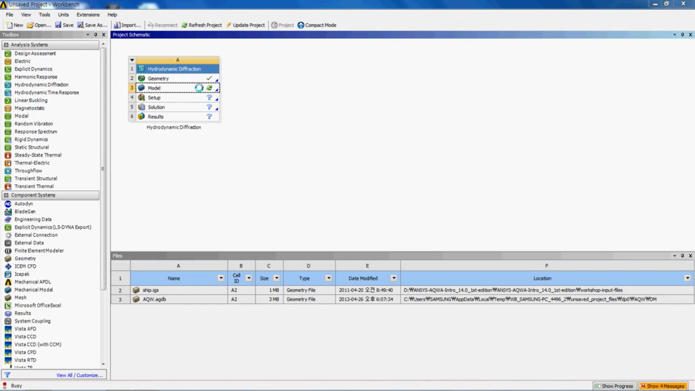
Task: Select the Model cell in system A
Action: 178,88
